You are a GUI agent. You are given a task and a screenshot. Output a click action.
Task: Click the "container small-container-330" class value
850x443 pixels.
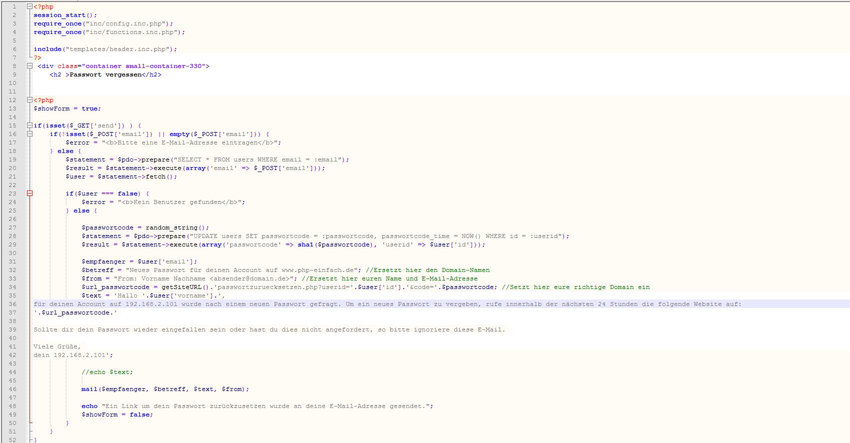pyautogui.click(x=144, y=66)
